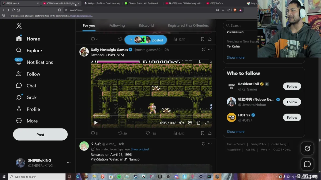This screenshot has width=321, height=180.
Task: Toggle picture-in-picture on Faxanadu video
Action: tap(198, 123)
